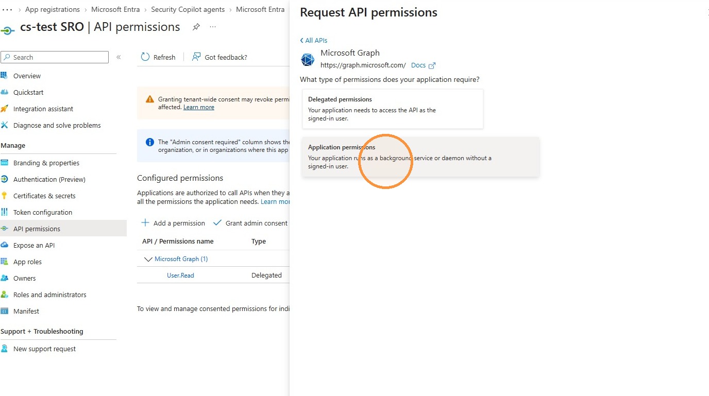Viewport: 709px width, 396px height.
Task: Collapse the Microsoft Graph (1) group
Action: click(148, 259)
